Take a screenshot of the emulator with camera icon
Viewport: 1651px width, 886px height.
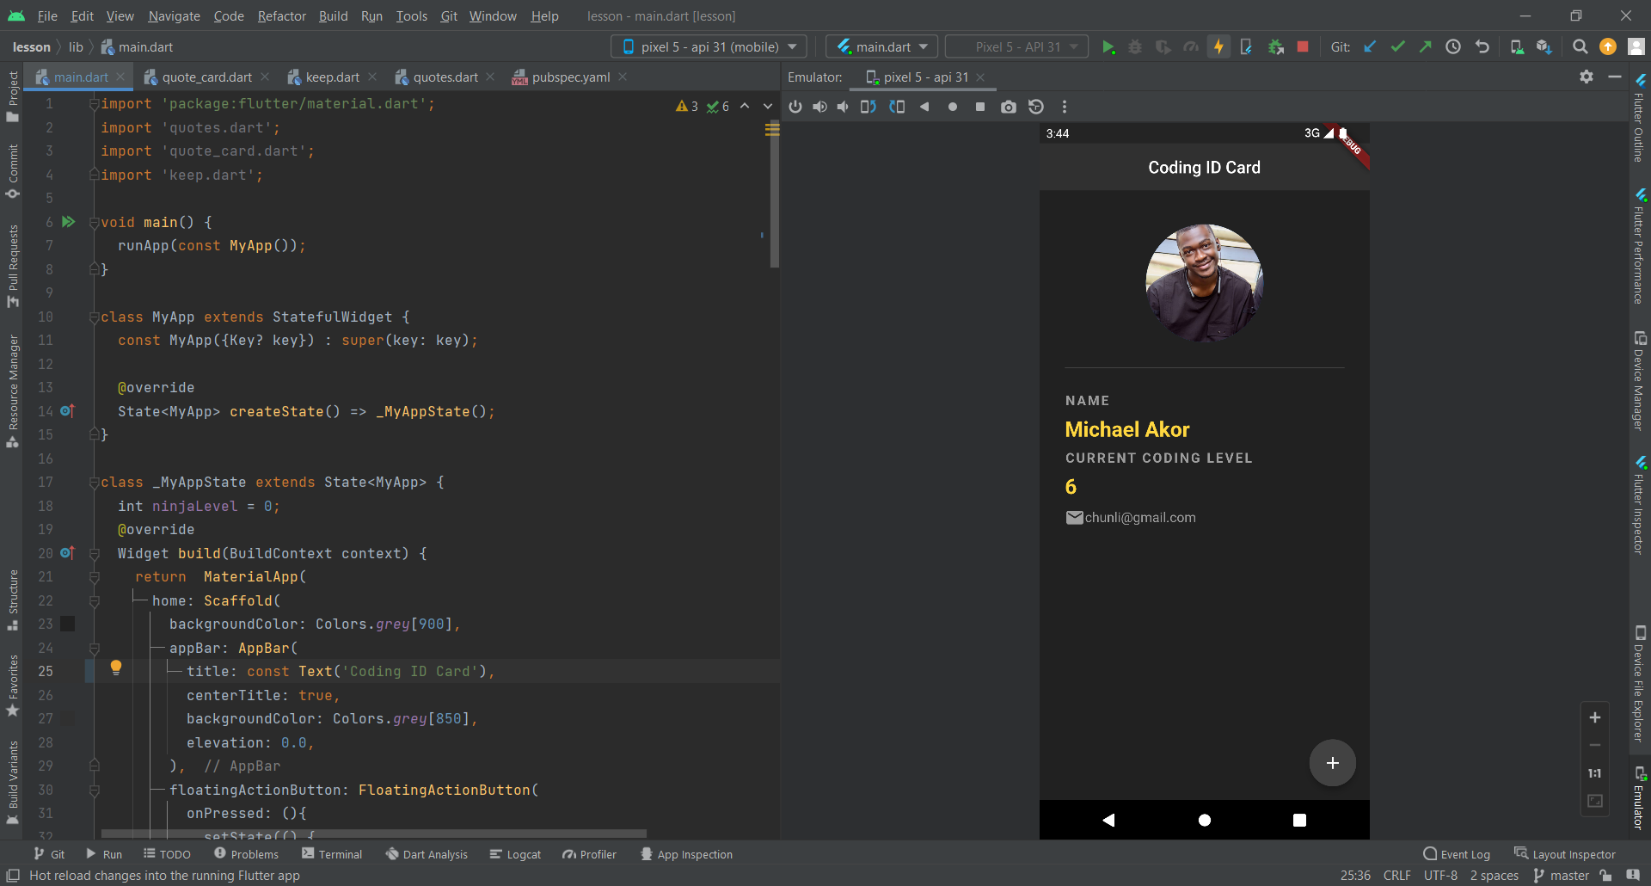(1009, 107)
